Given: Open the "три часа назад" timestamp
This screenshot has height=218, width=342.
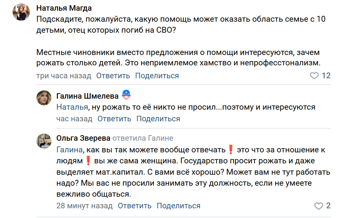Looking at the screenshot, I should pyautogui.click(x=63, y=76).
